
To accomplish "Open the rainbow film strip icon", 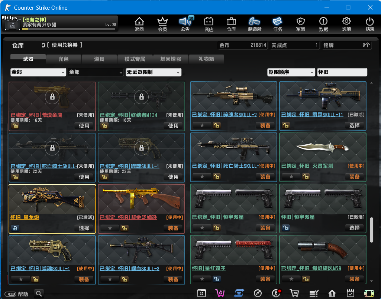I will (x=369, y=293).
